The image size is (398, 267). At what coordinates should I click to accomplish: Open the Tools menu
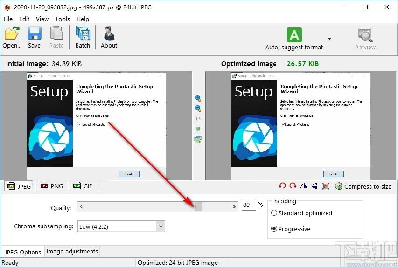(x=63, y=19)
